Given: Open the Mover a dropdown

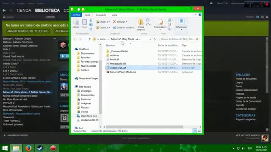Looking at the screenshot, I should [x=102, y=22].
